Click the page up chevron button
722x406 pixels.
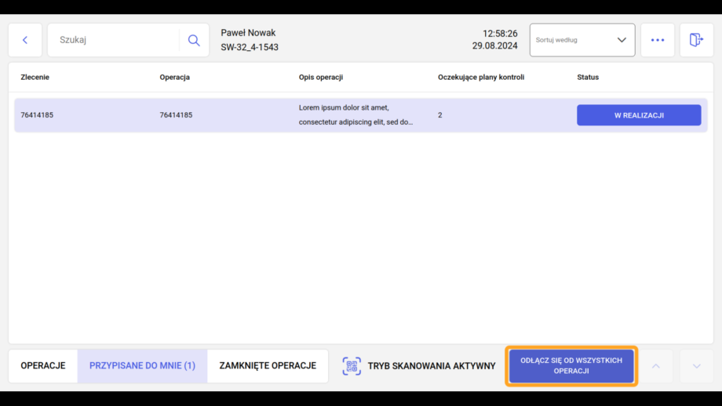[656, 366]
